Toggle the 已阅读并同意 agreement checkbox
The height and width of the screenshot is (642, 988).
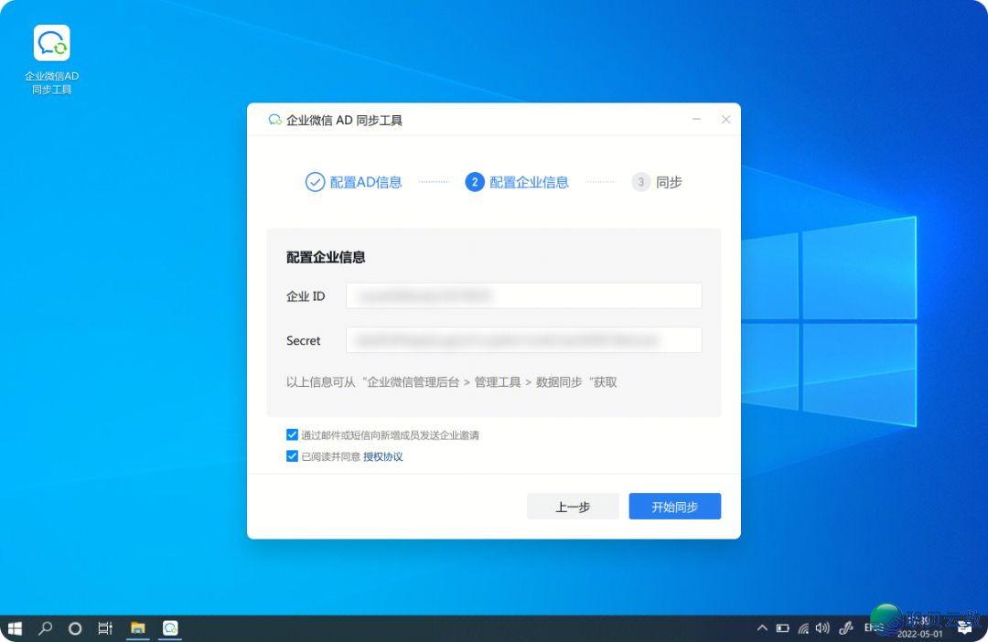coord(292,455)
